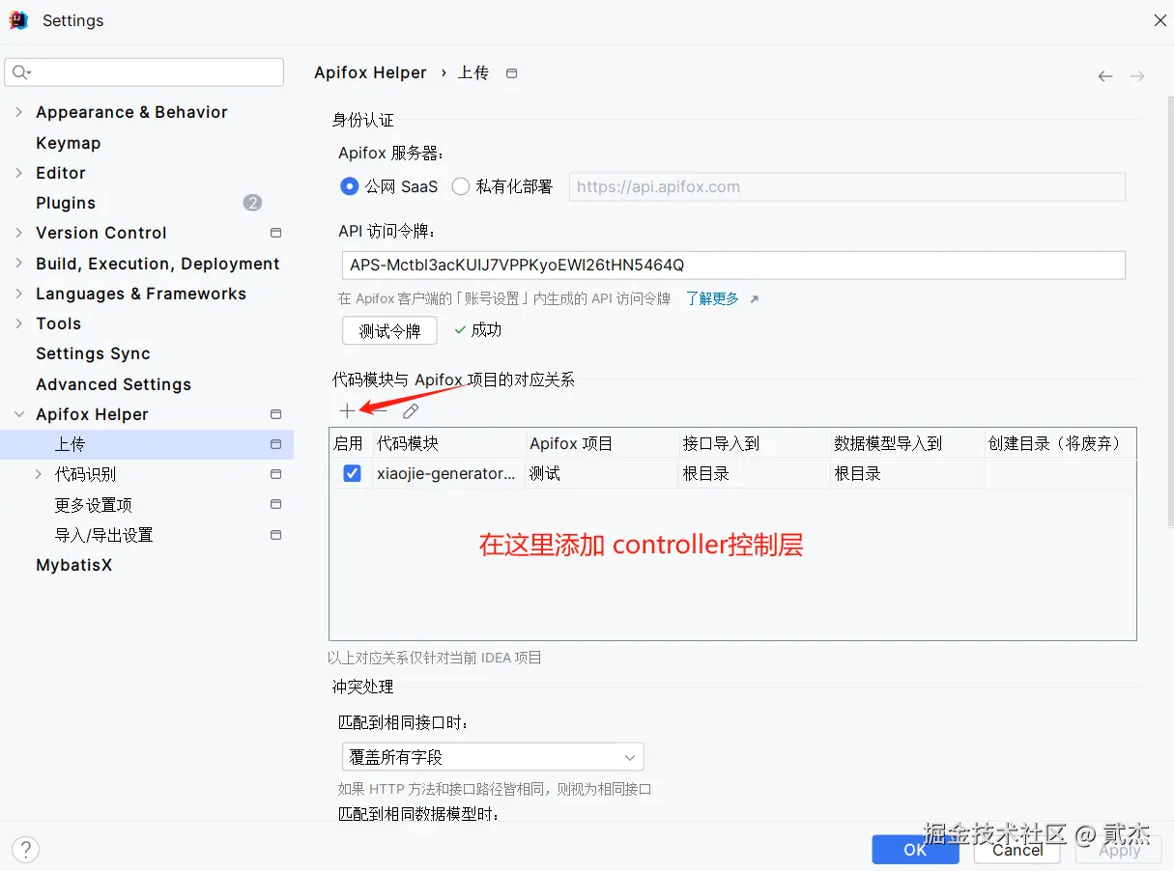This screenshot has height=871, width=1174.
Task: Click project icon beside Version Control
Action: tap(275, 233)
